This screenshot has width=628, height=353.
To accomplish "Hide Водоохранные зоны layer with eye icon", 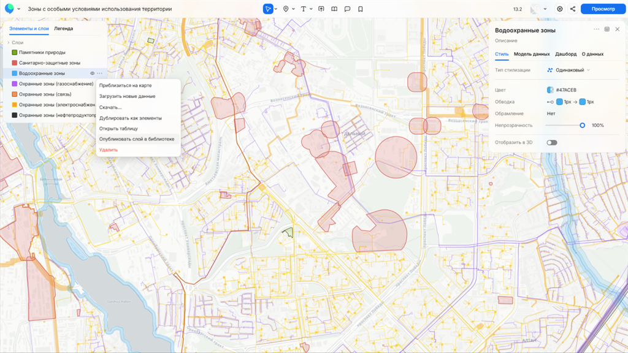I will [x=92, y=74].
